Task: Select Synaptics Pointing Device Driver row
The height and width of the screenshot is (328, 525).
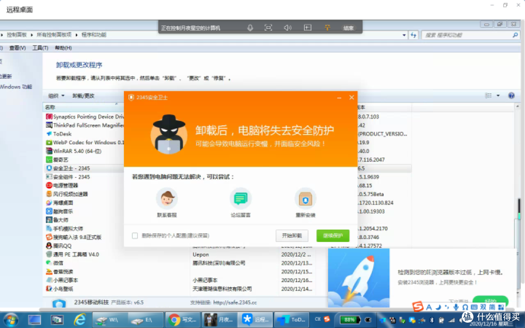Action: 85,117
